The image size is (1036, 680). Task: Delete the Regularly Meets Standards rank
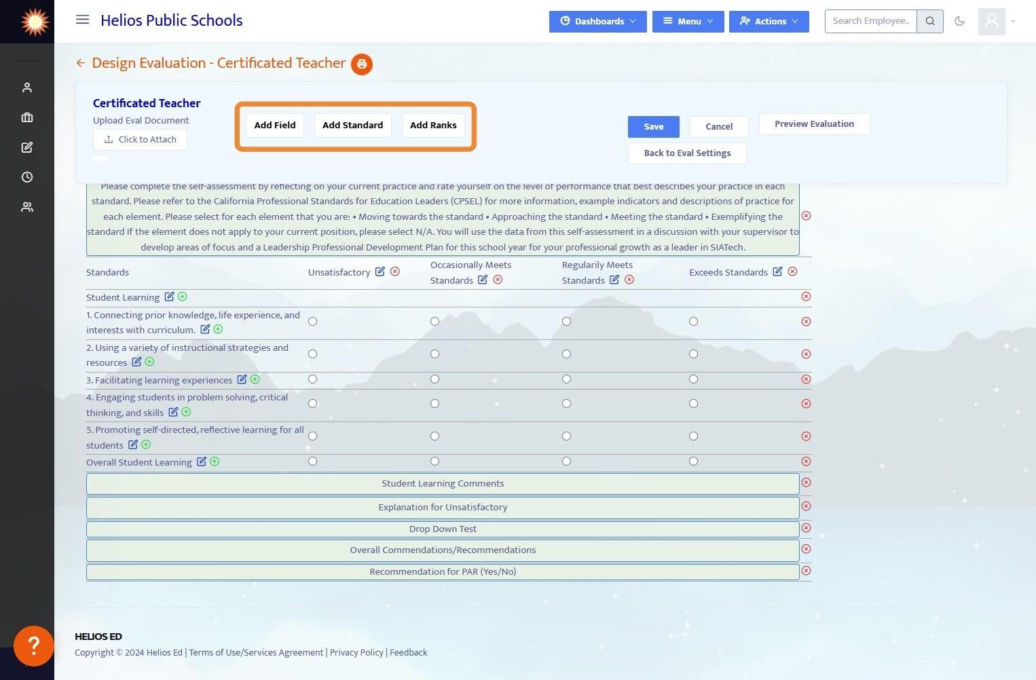tap(629, 280)
